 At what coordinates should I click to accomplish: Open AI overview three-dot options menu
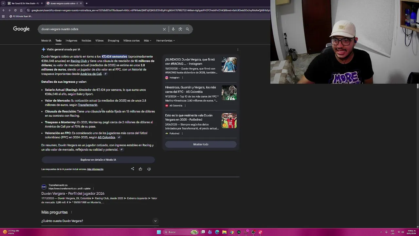[238, 49]
